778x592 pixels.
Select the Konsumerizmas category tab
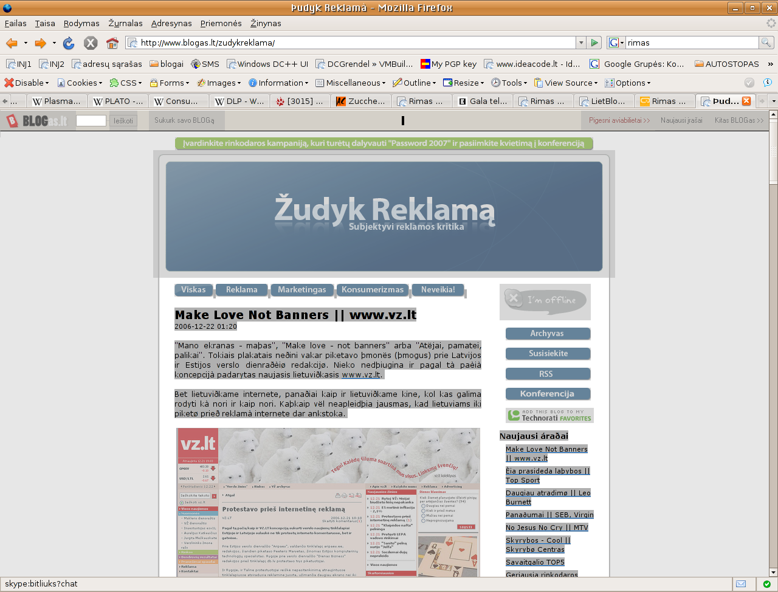tap(373, 290)
